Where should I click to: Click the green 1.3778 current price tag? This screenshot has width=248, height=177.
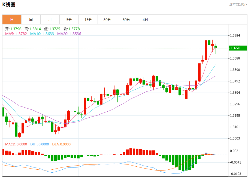pyautogui.click(x=237, y=48)
